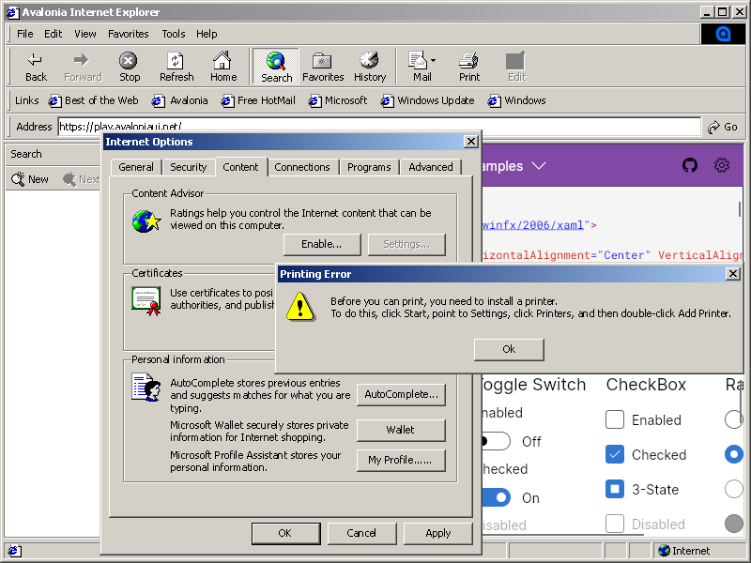Check the Enabled checkbox
751x563 pixels.
pyautogui.click(x=615, y=419)
